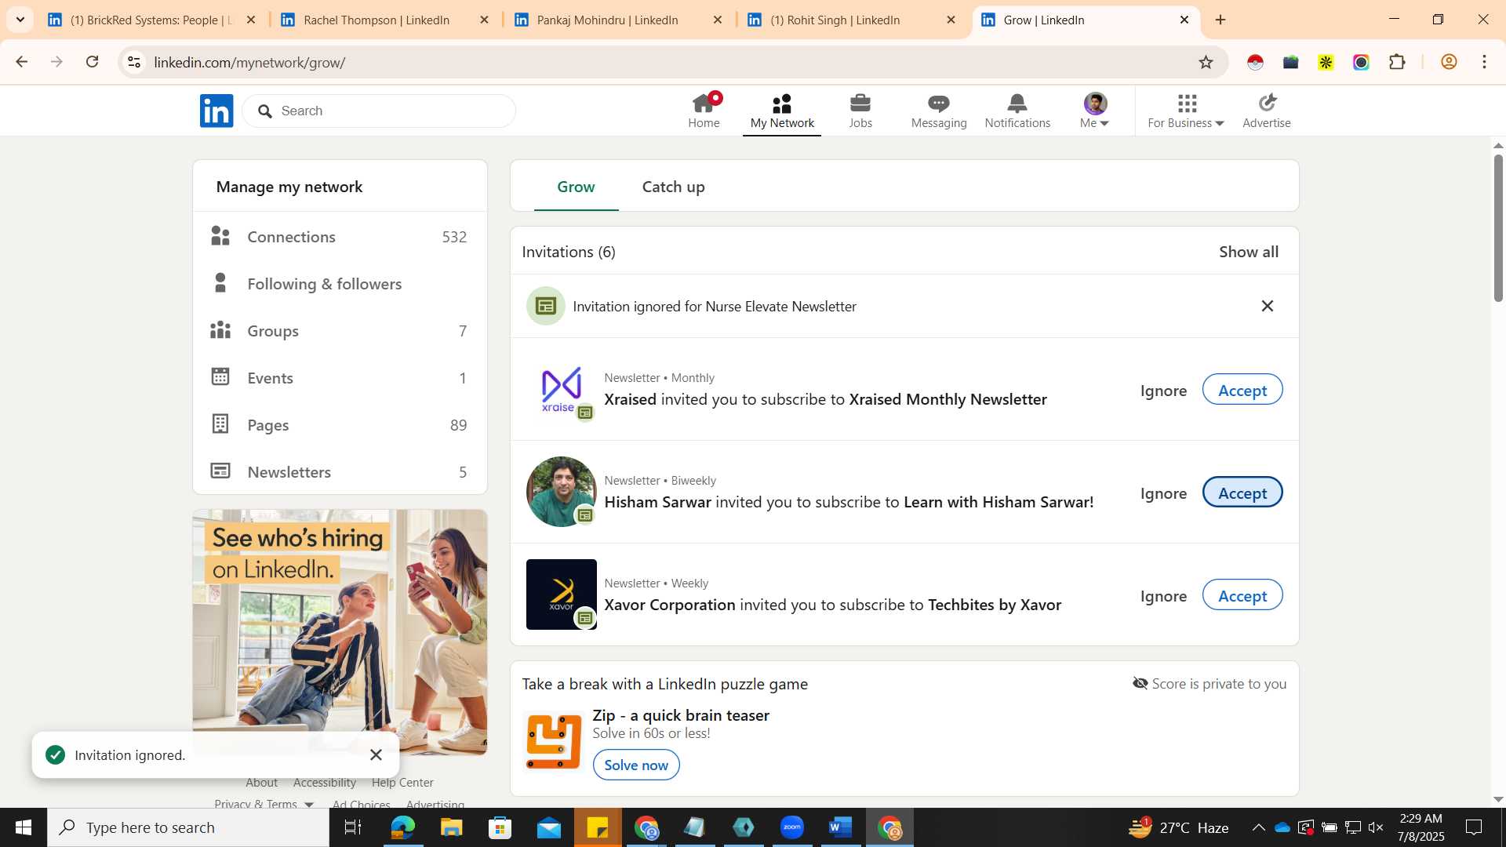The height and width of the screenshot is (847, 1506).
Task: Open Connections list
Action: point(340,236)
